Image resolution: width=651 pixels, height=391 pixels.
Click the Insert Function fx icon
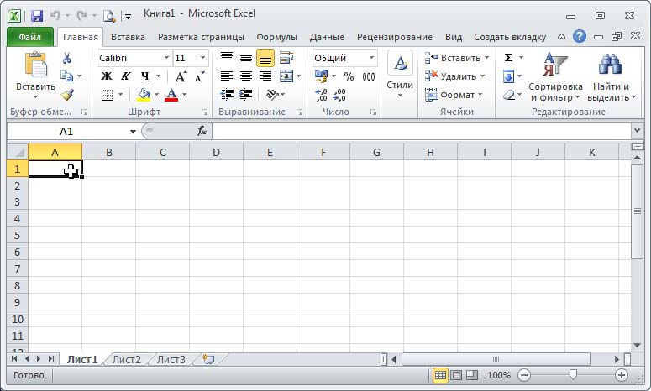202,132
